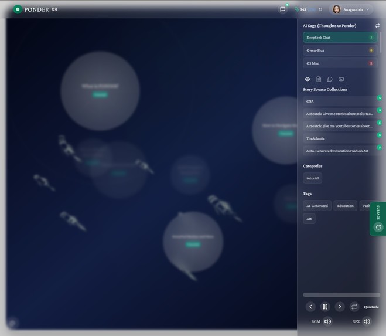Click green badge on TheAtlantic row

pos(380,135)
